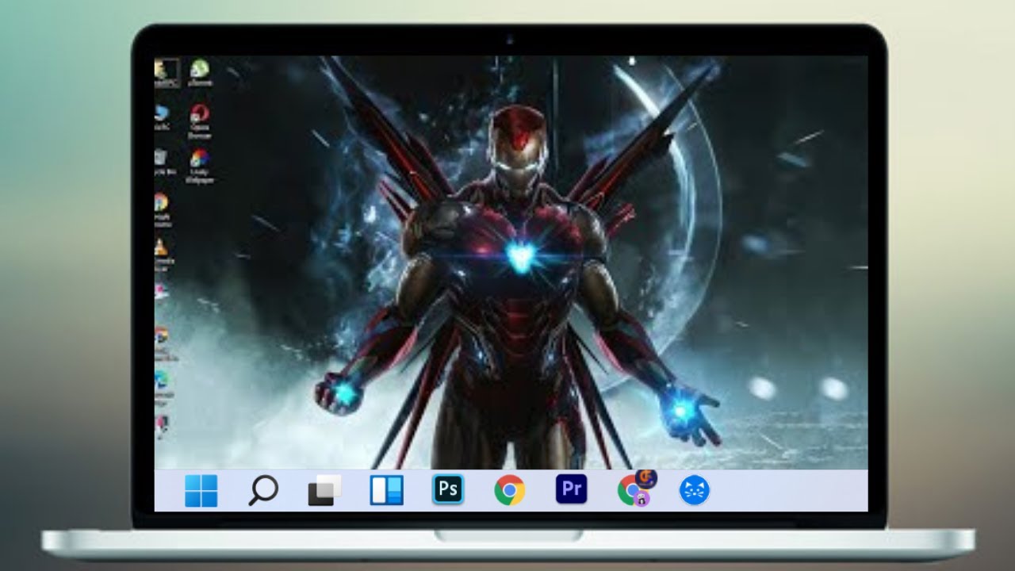Select the Lively Wallpaper desktop shortcut
The height and width of the screenshot is (571, 1015).
pyautogui.click(x=199, y=166)
